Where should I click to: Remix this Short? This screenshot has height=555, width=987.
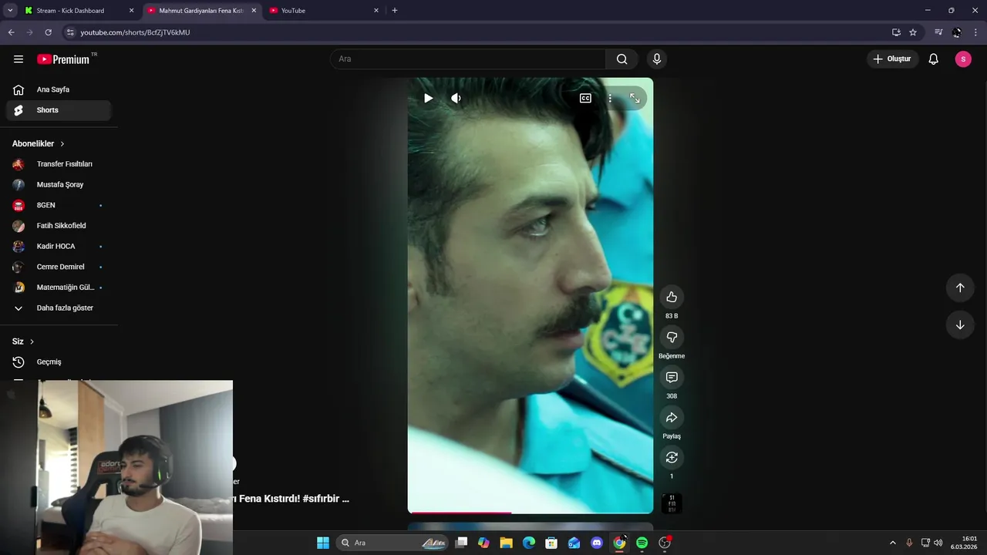click(672, 457)
